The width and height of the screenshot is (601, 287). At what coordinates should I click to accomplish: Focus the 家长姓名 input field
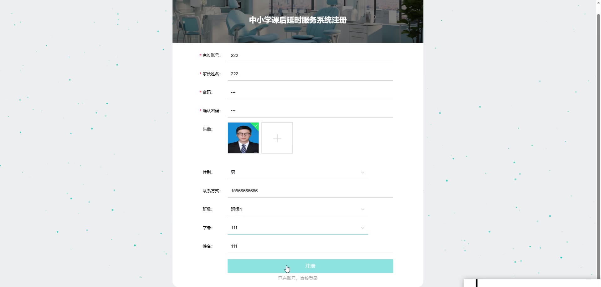tap(310, 74)
